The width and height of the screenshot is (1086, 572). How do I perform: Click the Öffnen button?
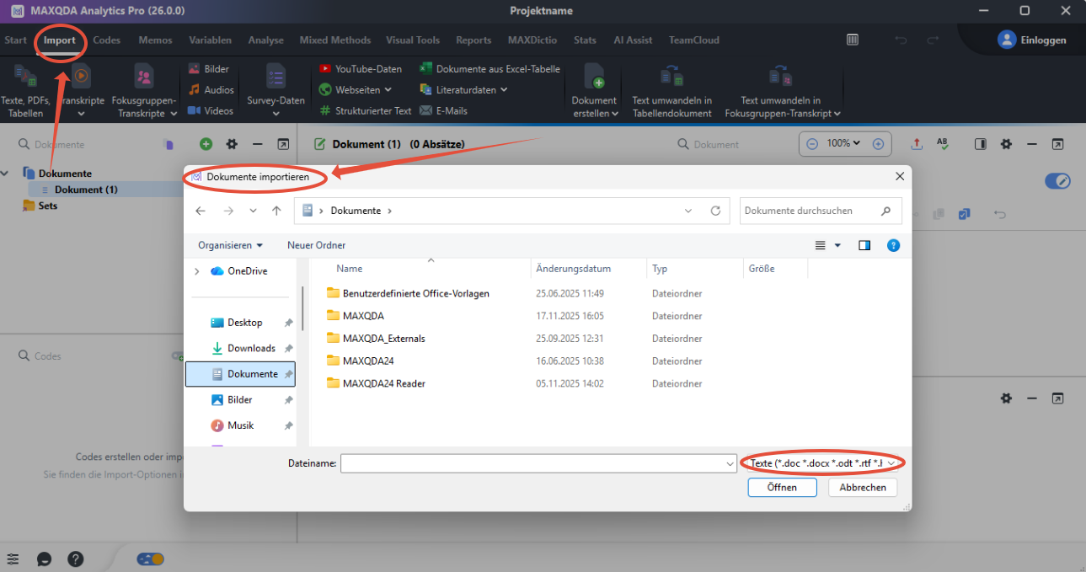tap(783, 488)
